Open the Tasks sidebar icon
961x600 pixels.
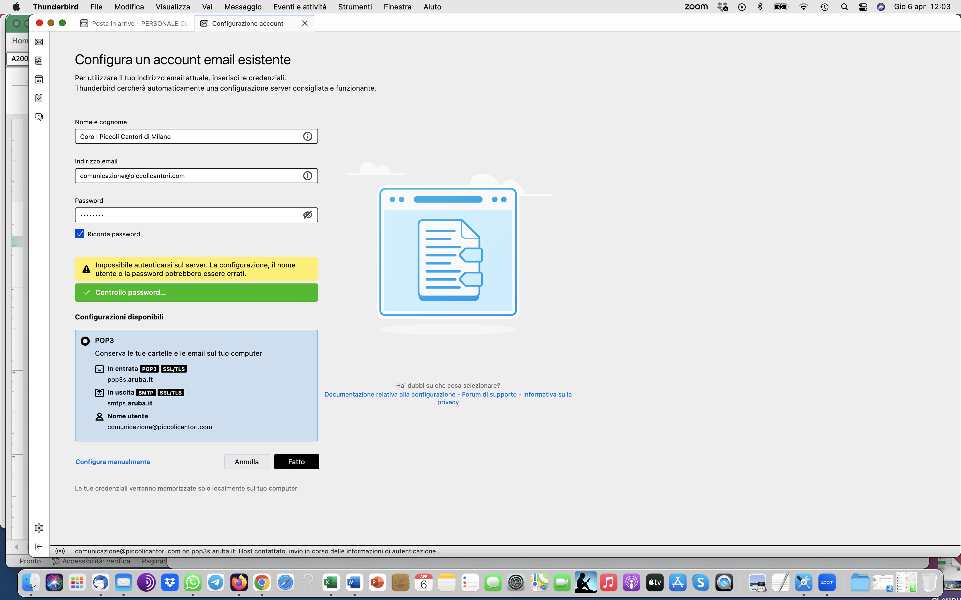click(x=39, y=98)
